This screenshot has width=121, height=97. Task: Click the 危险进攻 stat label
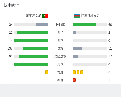tap(60, 56)
